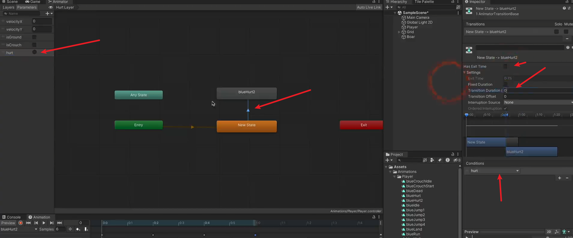Viewport: 573px width, 238px height.
Task: Collapse the Animations folder
Action: tap(391, 172)
